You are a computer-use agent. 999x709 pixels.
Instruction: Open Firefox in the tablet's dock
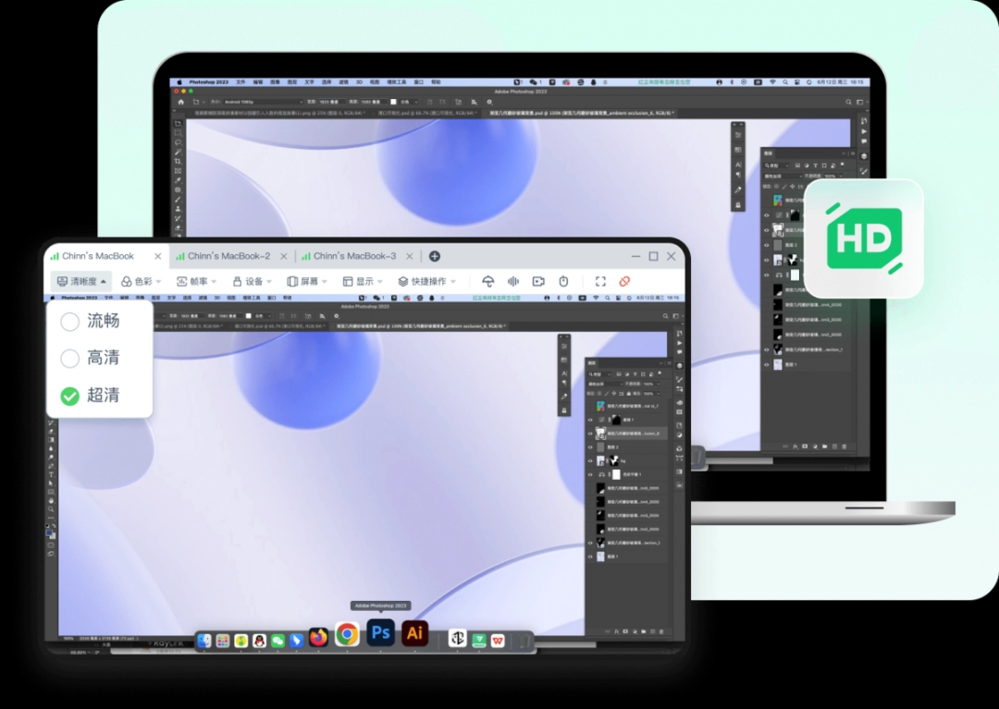pos(318,637)
